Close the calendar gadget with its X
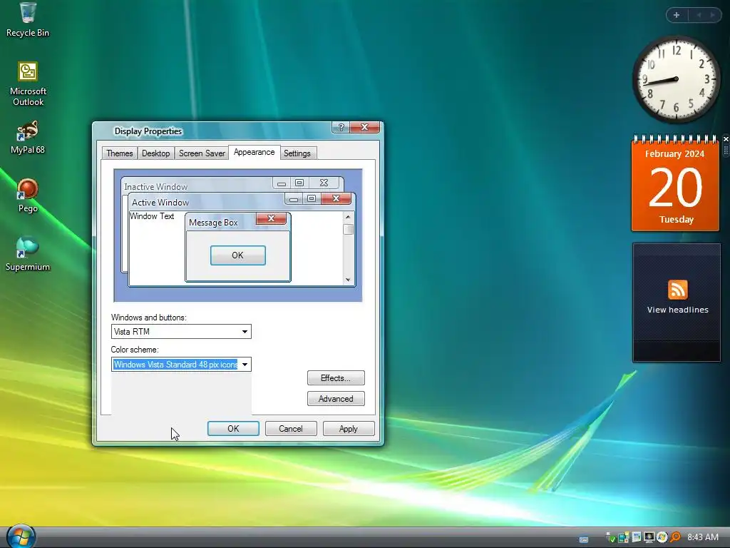Screen dimensions: 730x548 pos(726,139)
